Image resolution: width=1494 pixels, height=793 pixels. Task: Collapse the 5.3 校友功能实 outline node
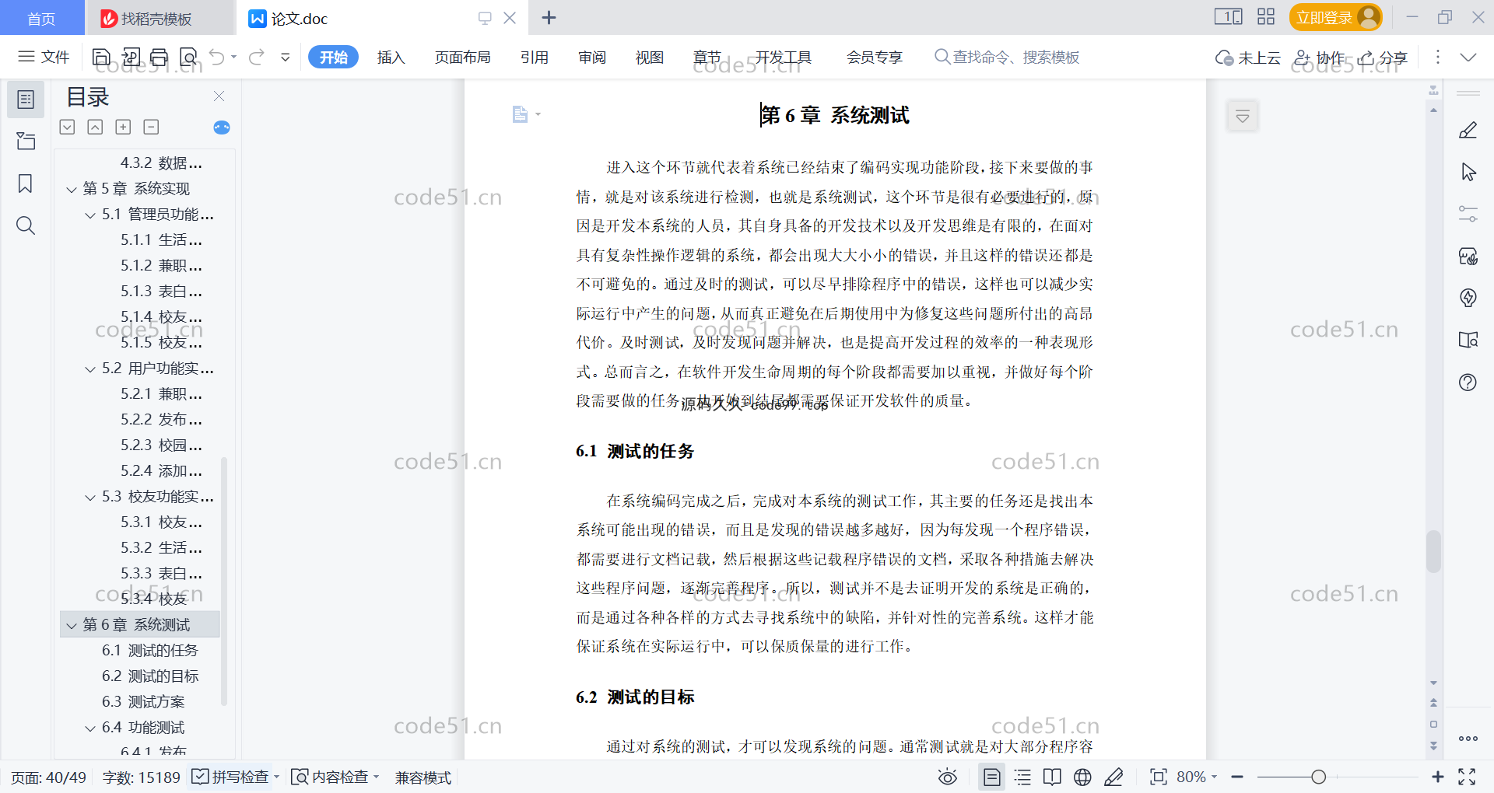[90, 497]
